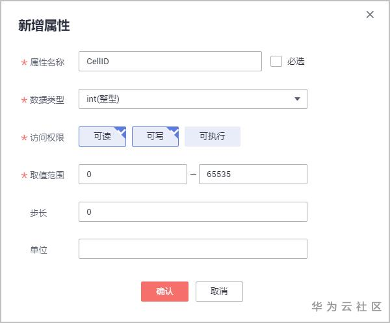Select the 取值范围 minimum value field
The height and width of the screenshot is (323, 390).
[133, 174]
